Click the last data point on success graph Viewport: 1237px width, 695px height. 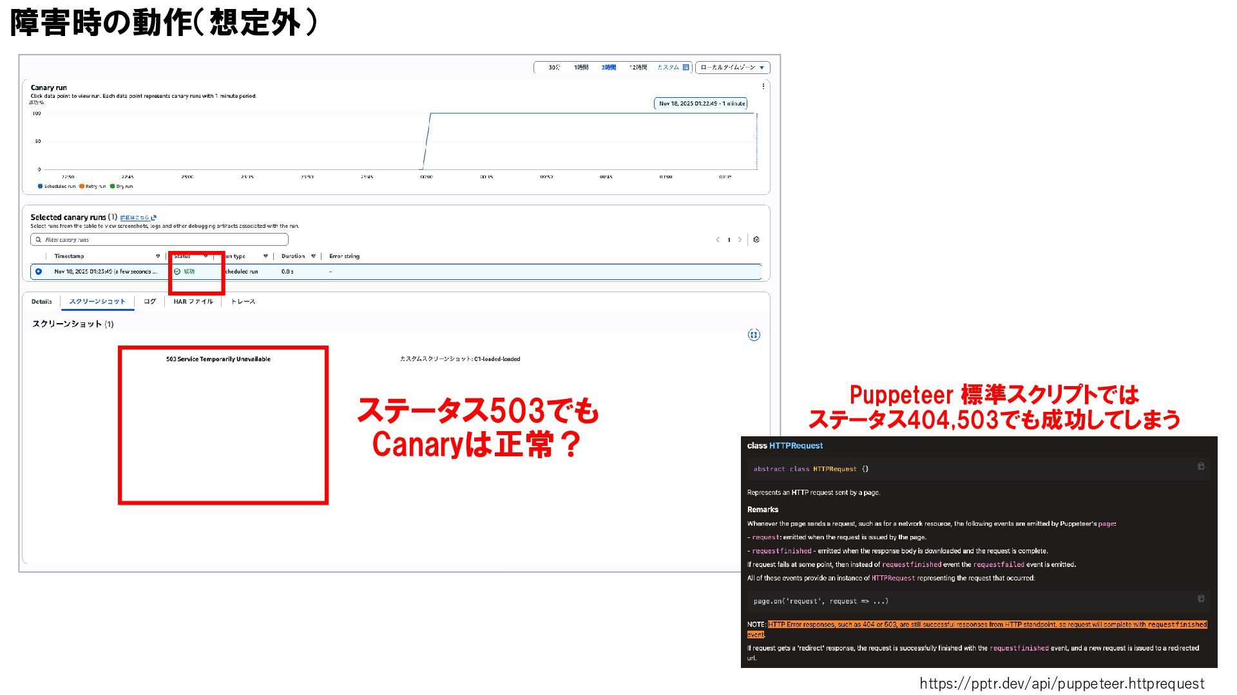coord(756,114)
